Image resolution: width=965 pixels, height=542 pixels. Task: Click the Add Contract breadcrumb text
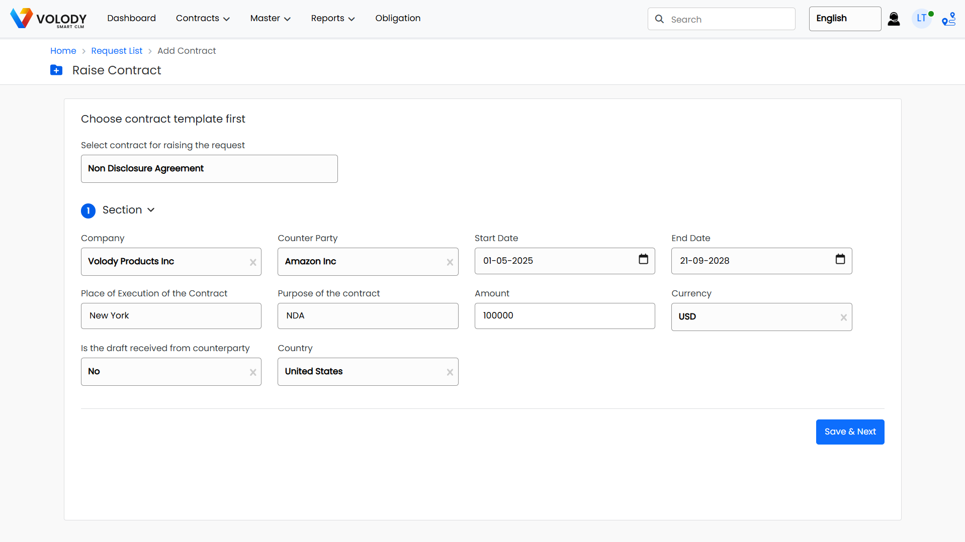187,51
